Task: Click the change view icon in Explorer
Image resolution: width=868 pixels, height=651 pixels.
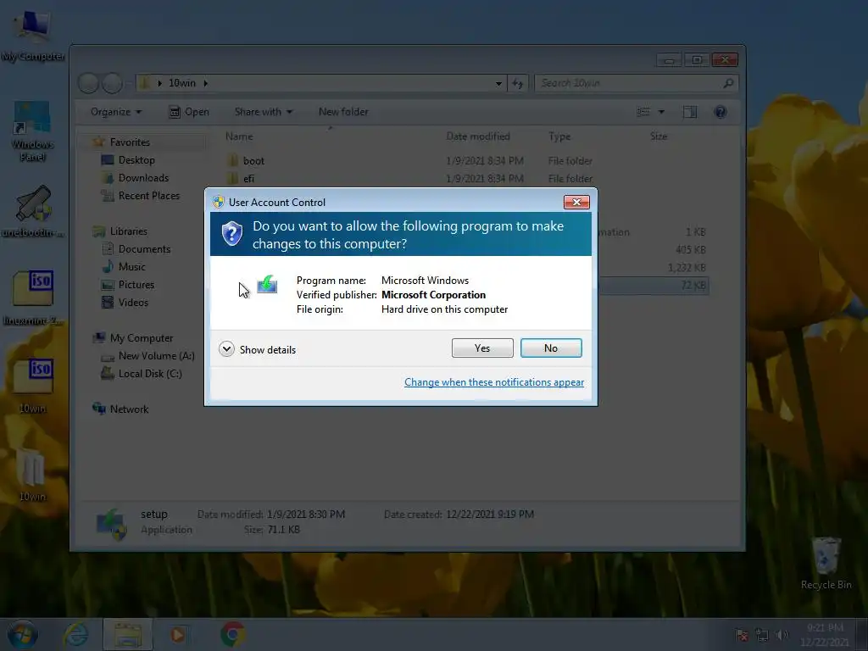Action: click(643, 112)
